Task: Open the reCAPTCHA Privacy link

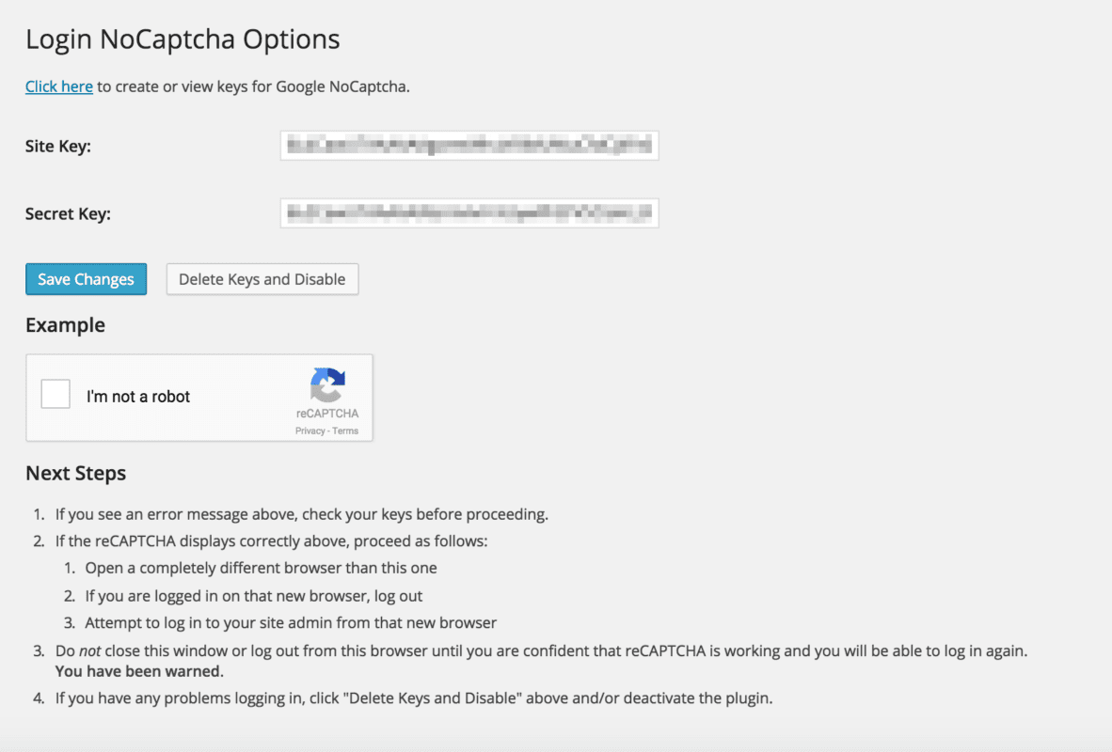Action: (x=310, y=431)
